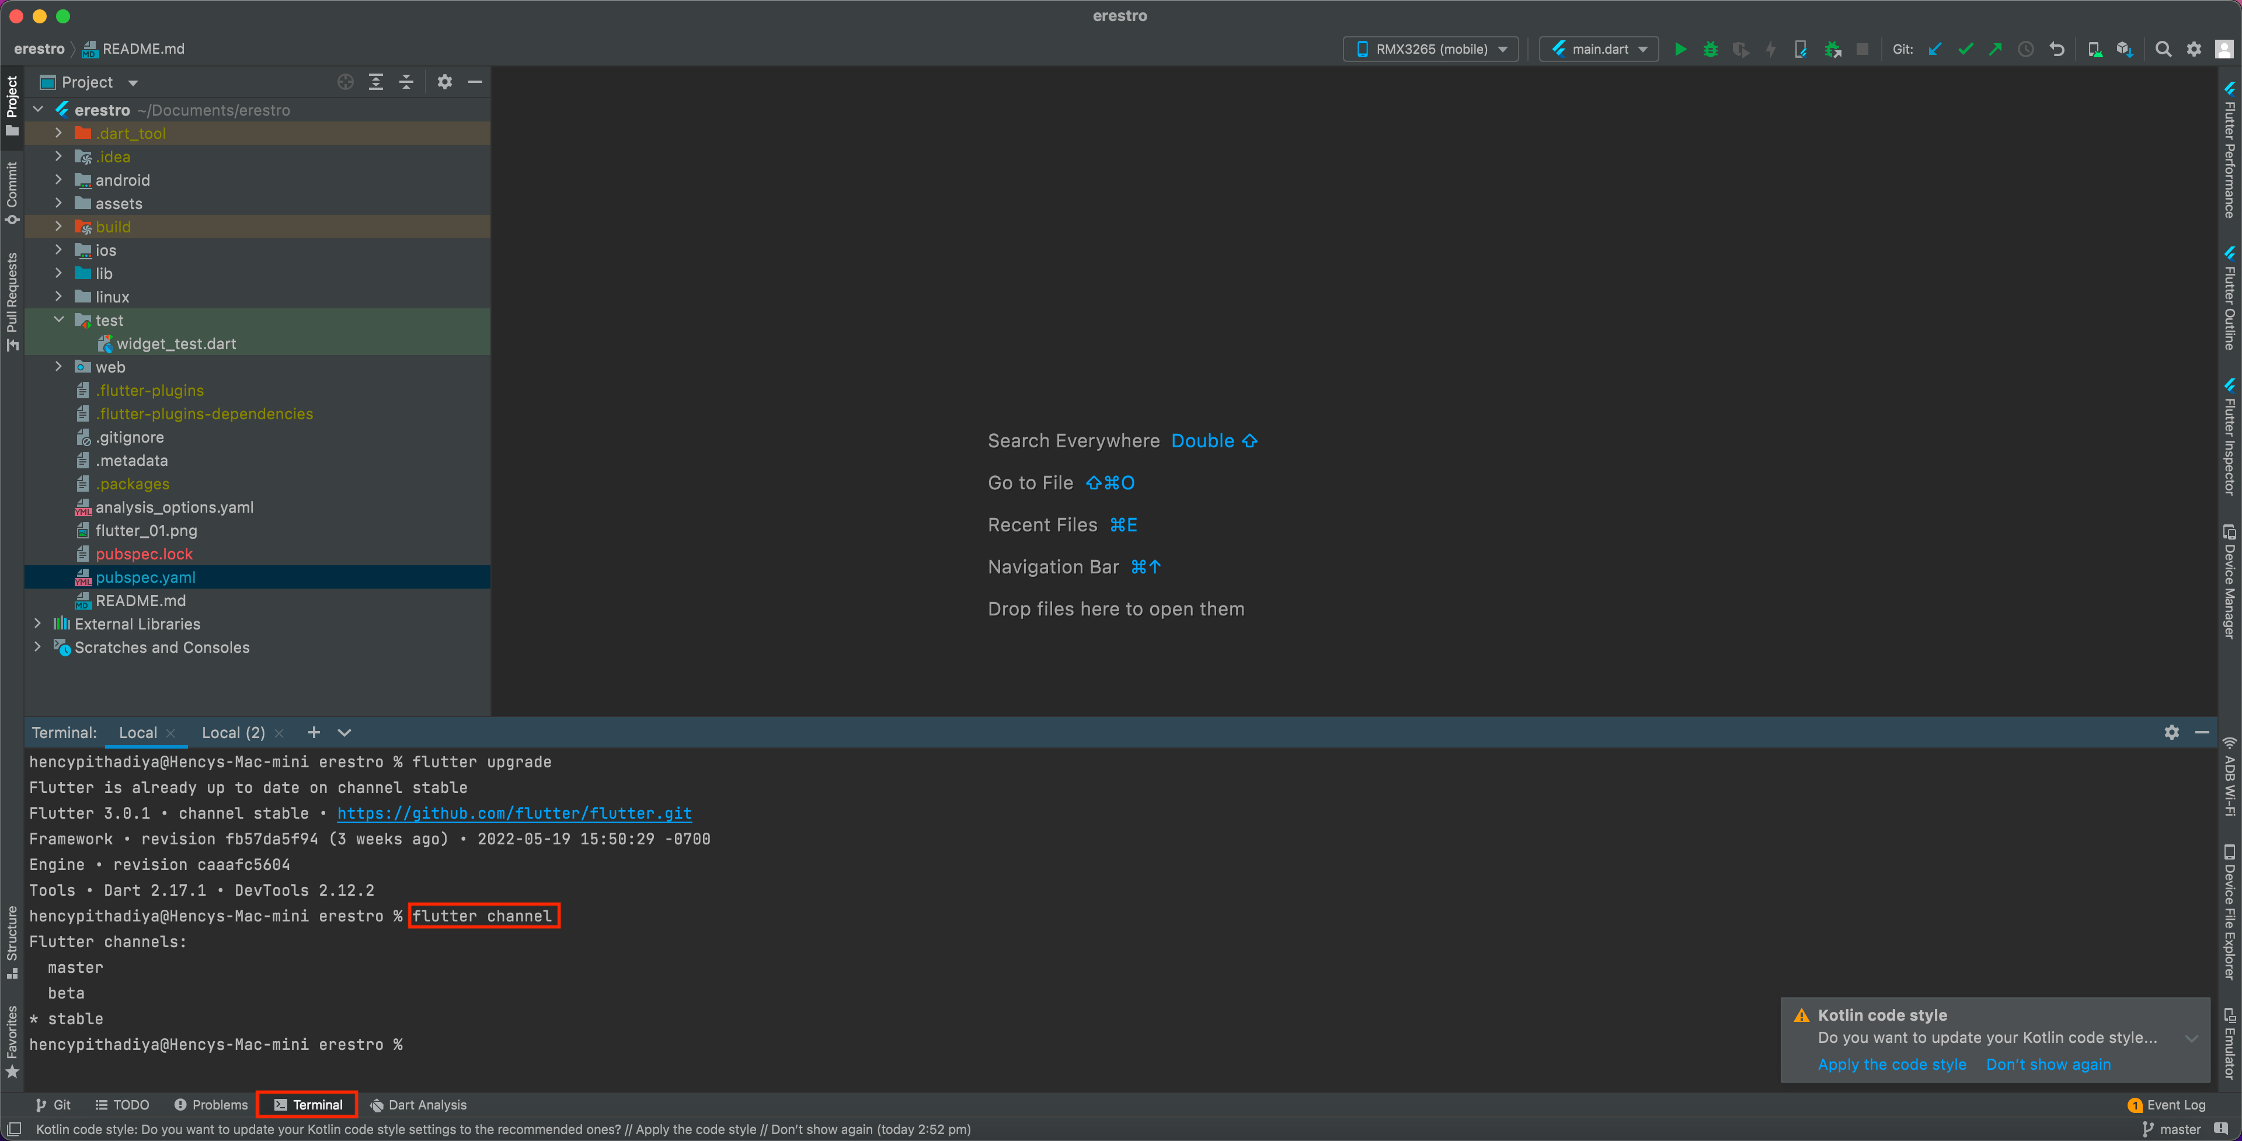The height and width of the screenshot is (1141, 2242).
Task: Open the RMX3265 (mobile) device selector
Action: point(1431,48)
